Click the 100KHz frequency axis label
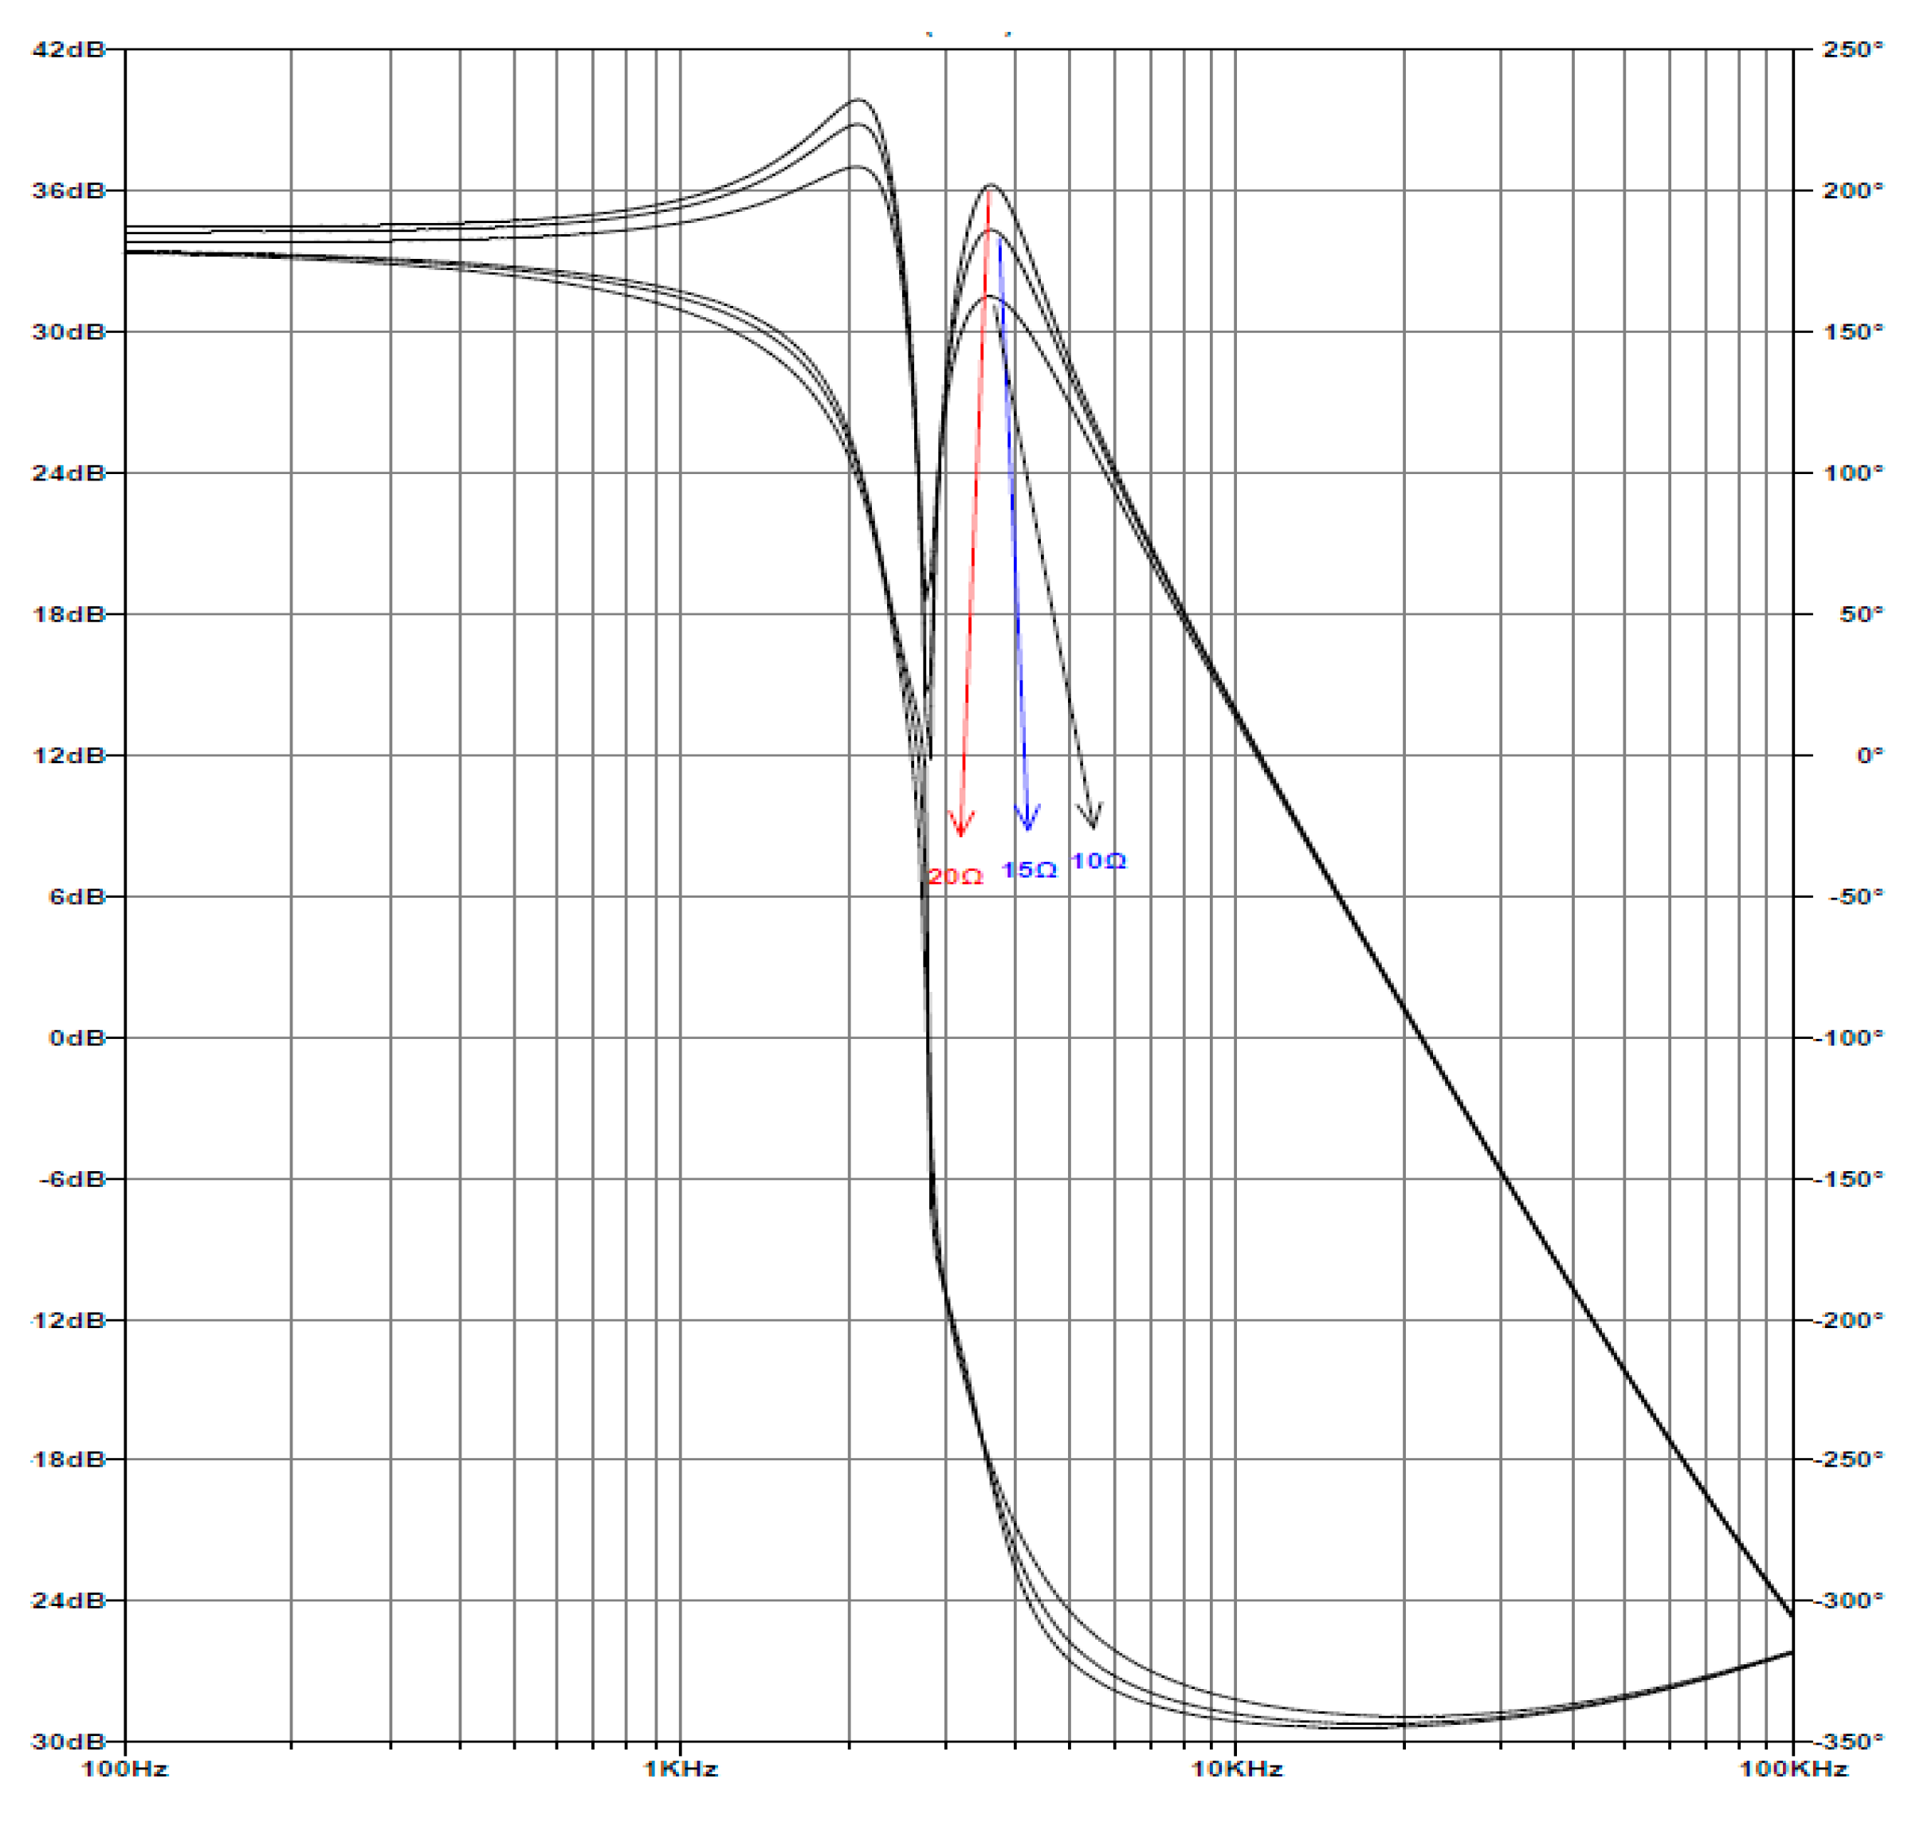Screen dimensions: 1916x1826 [1793, 1769]
